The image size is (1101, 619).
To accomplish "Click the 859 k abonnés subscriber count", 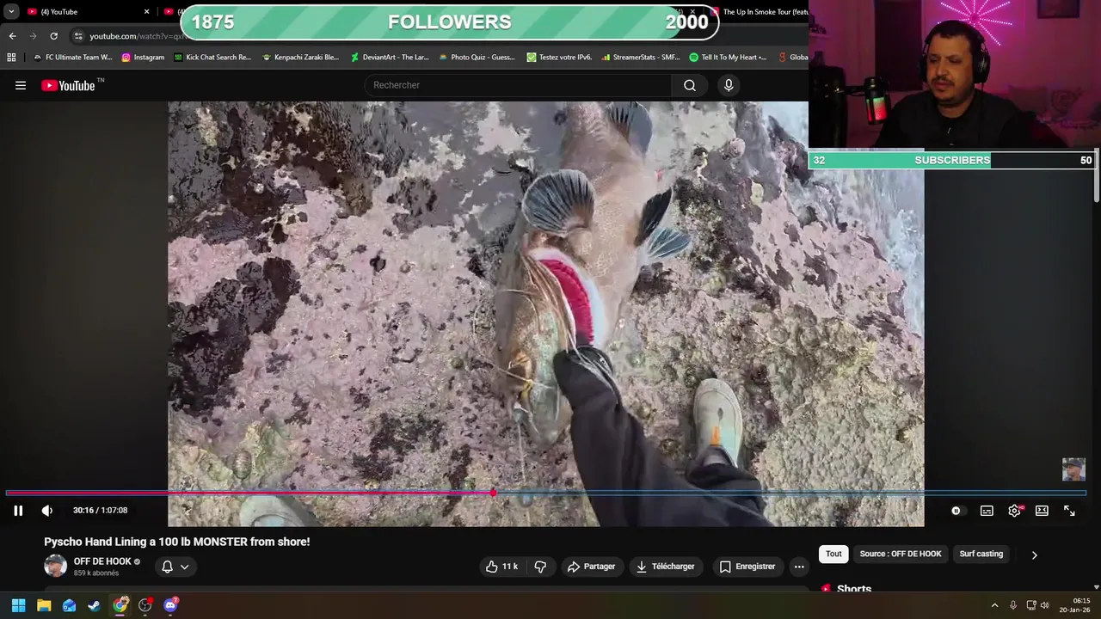I will 96,573.
